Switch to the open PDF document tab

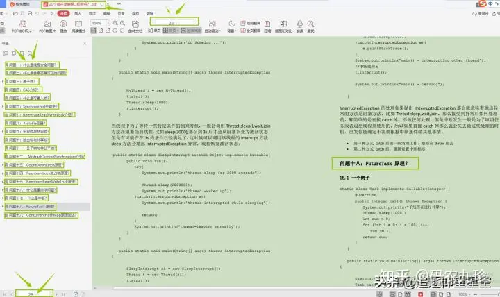point(73,4)
